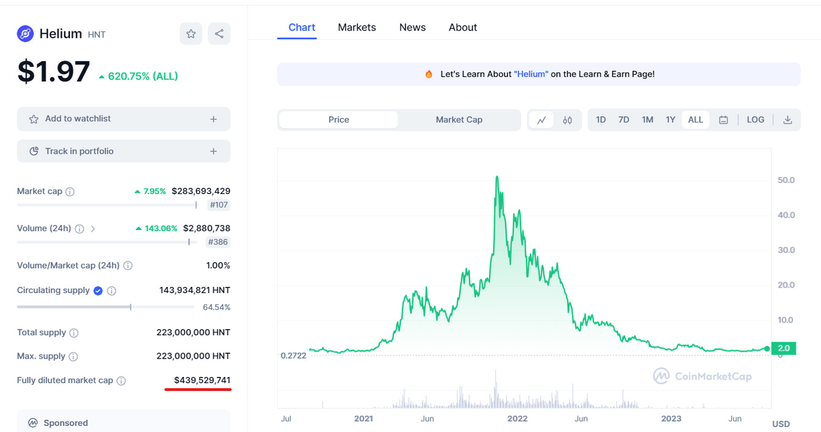This screenshot has height=432, width=821.
Task: Click the 620.75% (ALL) change indicator
Action: click(x=138, y=76)
